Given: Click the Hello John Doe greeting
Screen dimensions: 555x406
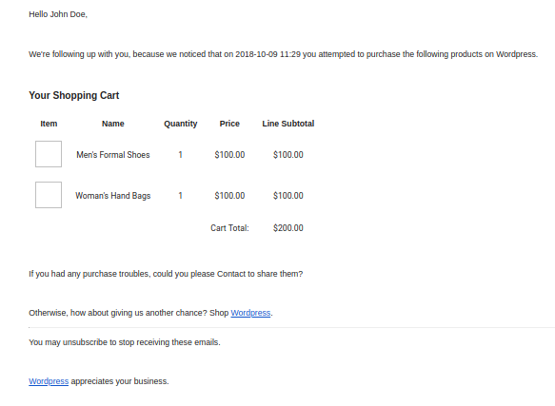Looking at the screenshot, I should [58, 14].
